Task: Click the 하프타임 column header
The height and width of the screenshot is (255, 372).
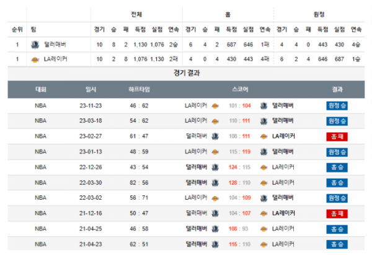Action: [139, 89]
